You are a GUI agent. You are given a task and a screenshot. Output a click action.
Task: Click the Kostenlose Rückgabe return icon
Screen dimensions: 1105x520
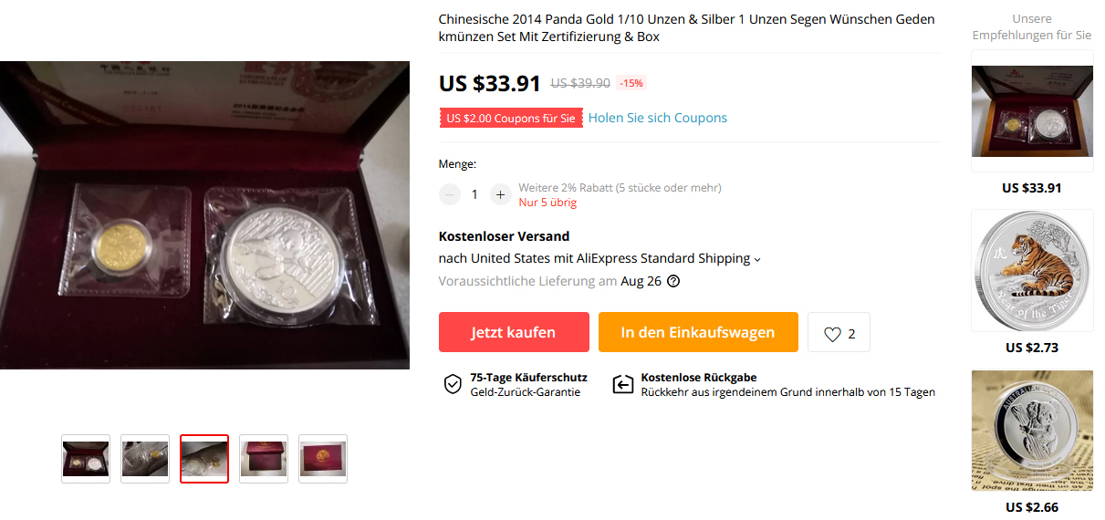[x=622, y=384]
